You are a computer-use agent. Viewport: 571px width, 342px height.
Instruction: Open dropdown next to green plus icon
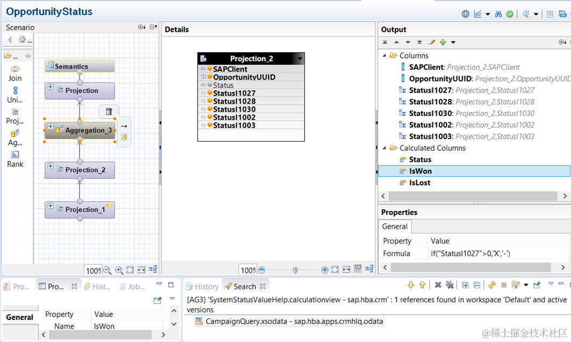pyautogui.click(x=453, y=42)
